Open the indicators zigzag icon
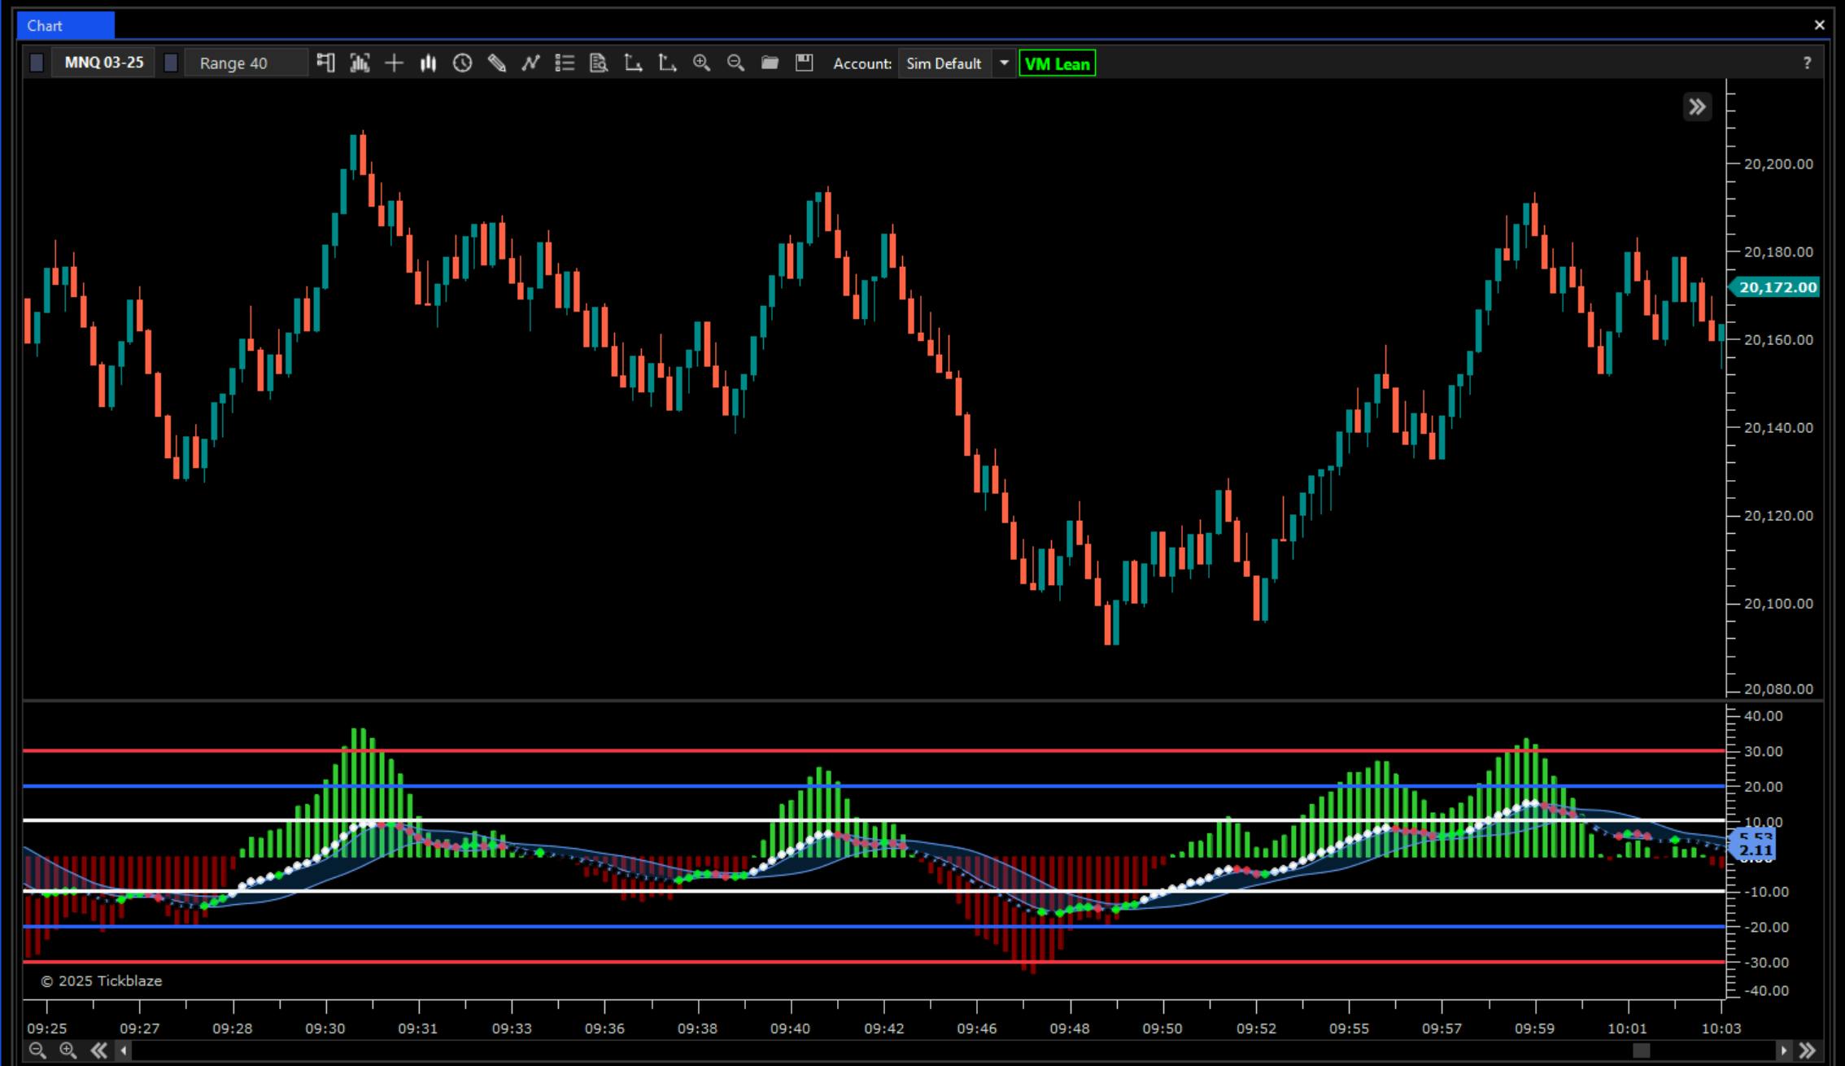The image size is (1845, 1066). 530,63
